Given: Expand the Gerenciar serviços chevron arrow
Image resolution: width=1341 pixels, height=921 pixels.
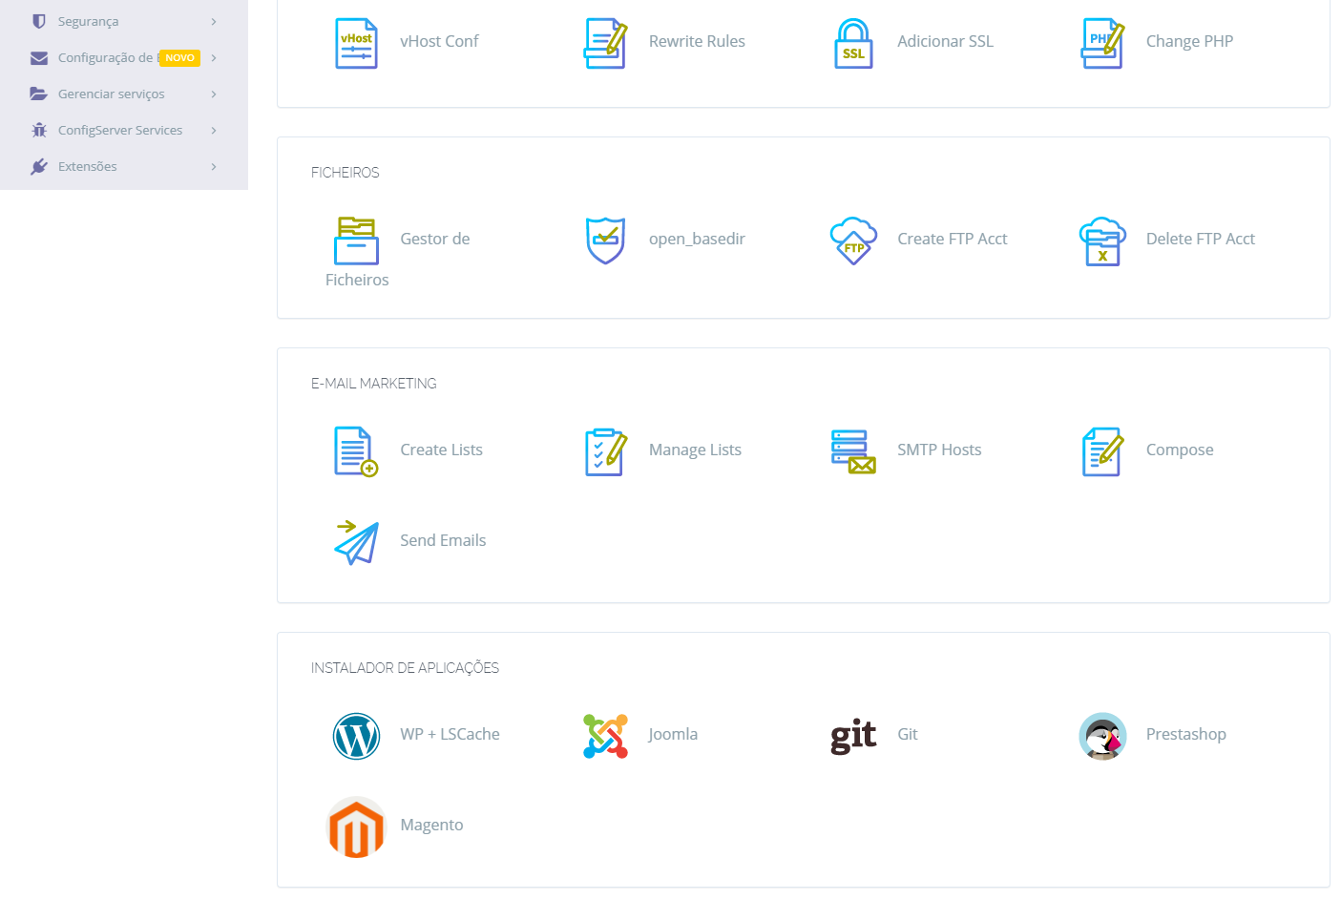Looking at the screenshot, I should click(x=214, y=94).
